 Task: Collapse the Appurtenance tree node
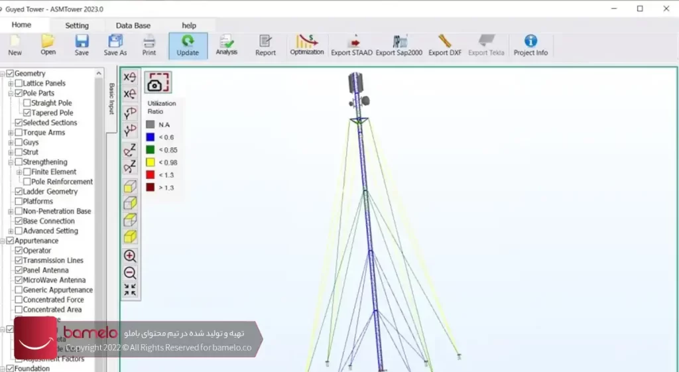(x=3, y=241)
